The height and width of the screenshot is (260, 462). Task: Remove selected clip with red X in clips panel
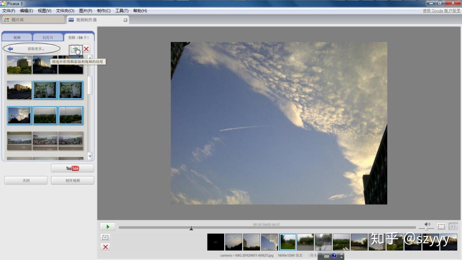tap(86, 49)
